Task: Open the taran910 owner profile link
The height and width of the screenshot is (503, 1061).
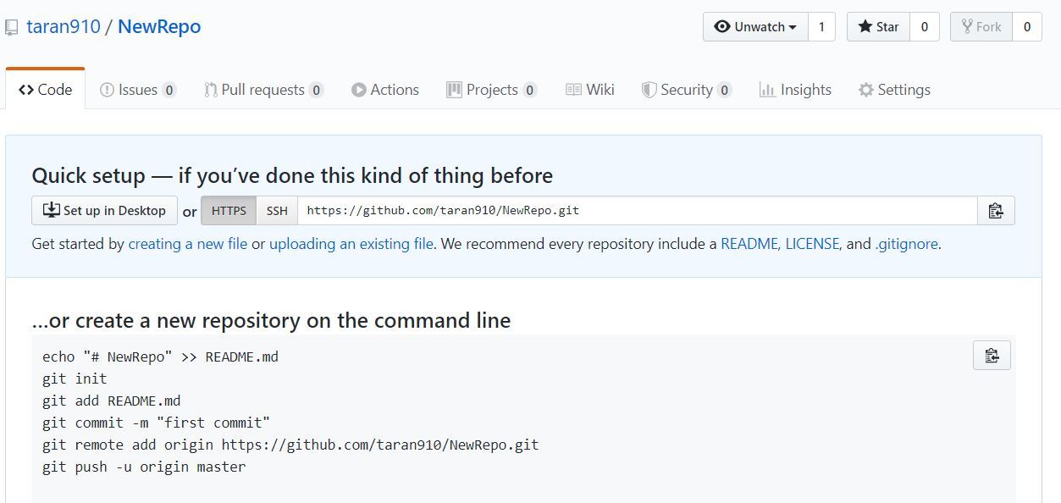Action: [x=64, y=27]
